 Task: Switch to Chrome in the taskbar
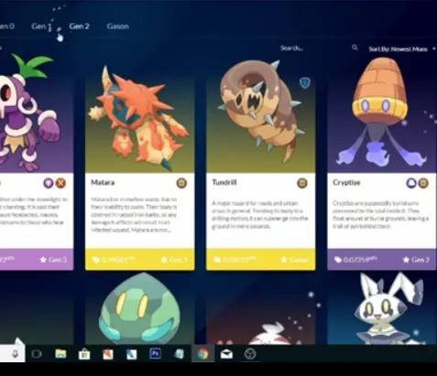(x=203, y=354)
